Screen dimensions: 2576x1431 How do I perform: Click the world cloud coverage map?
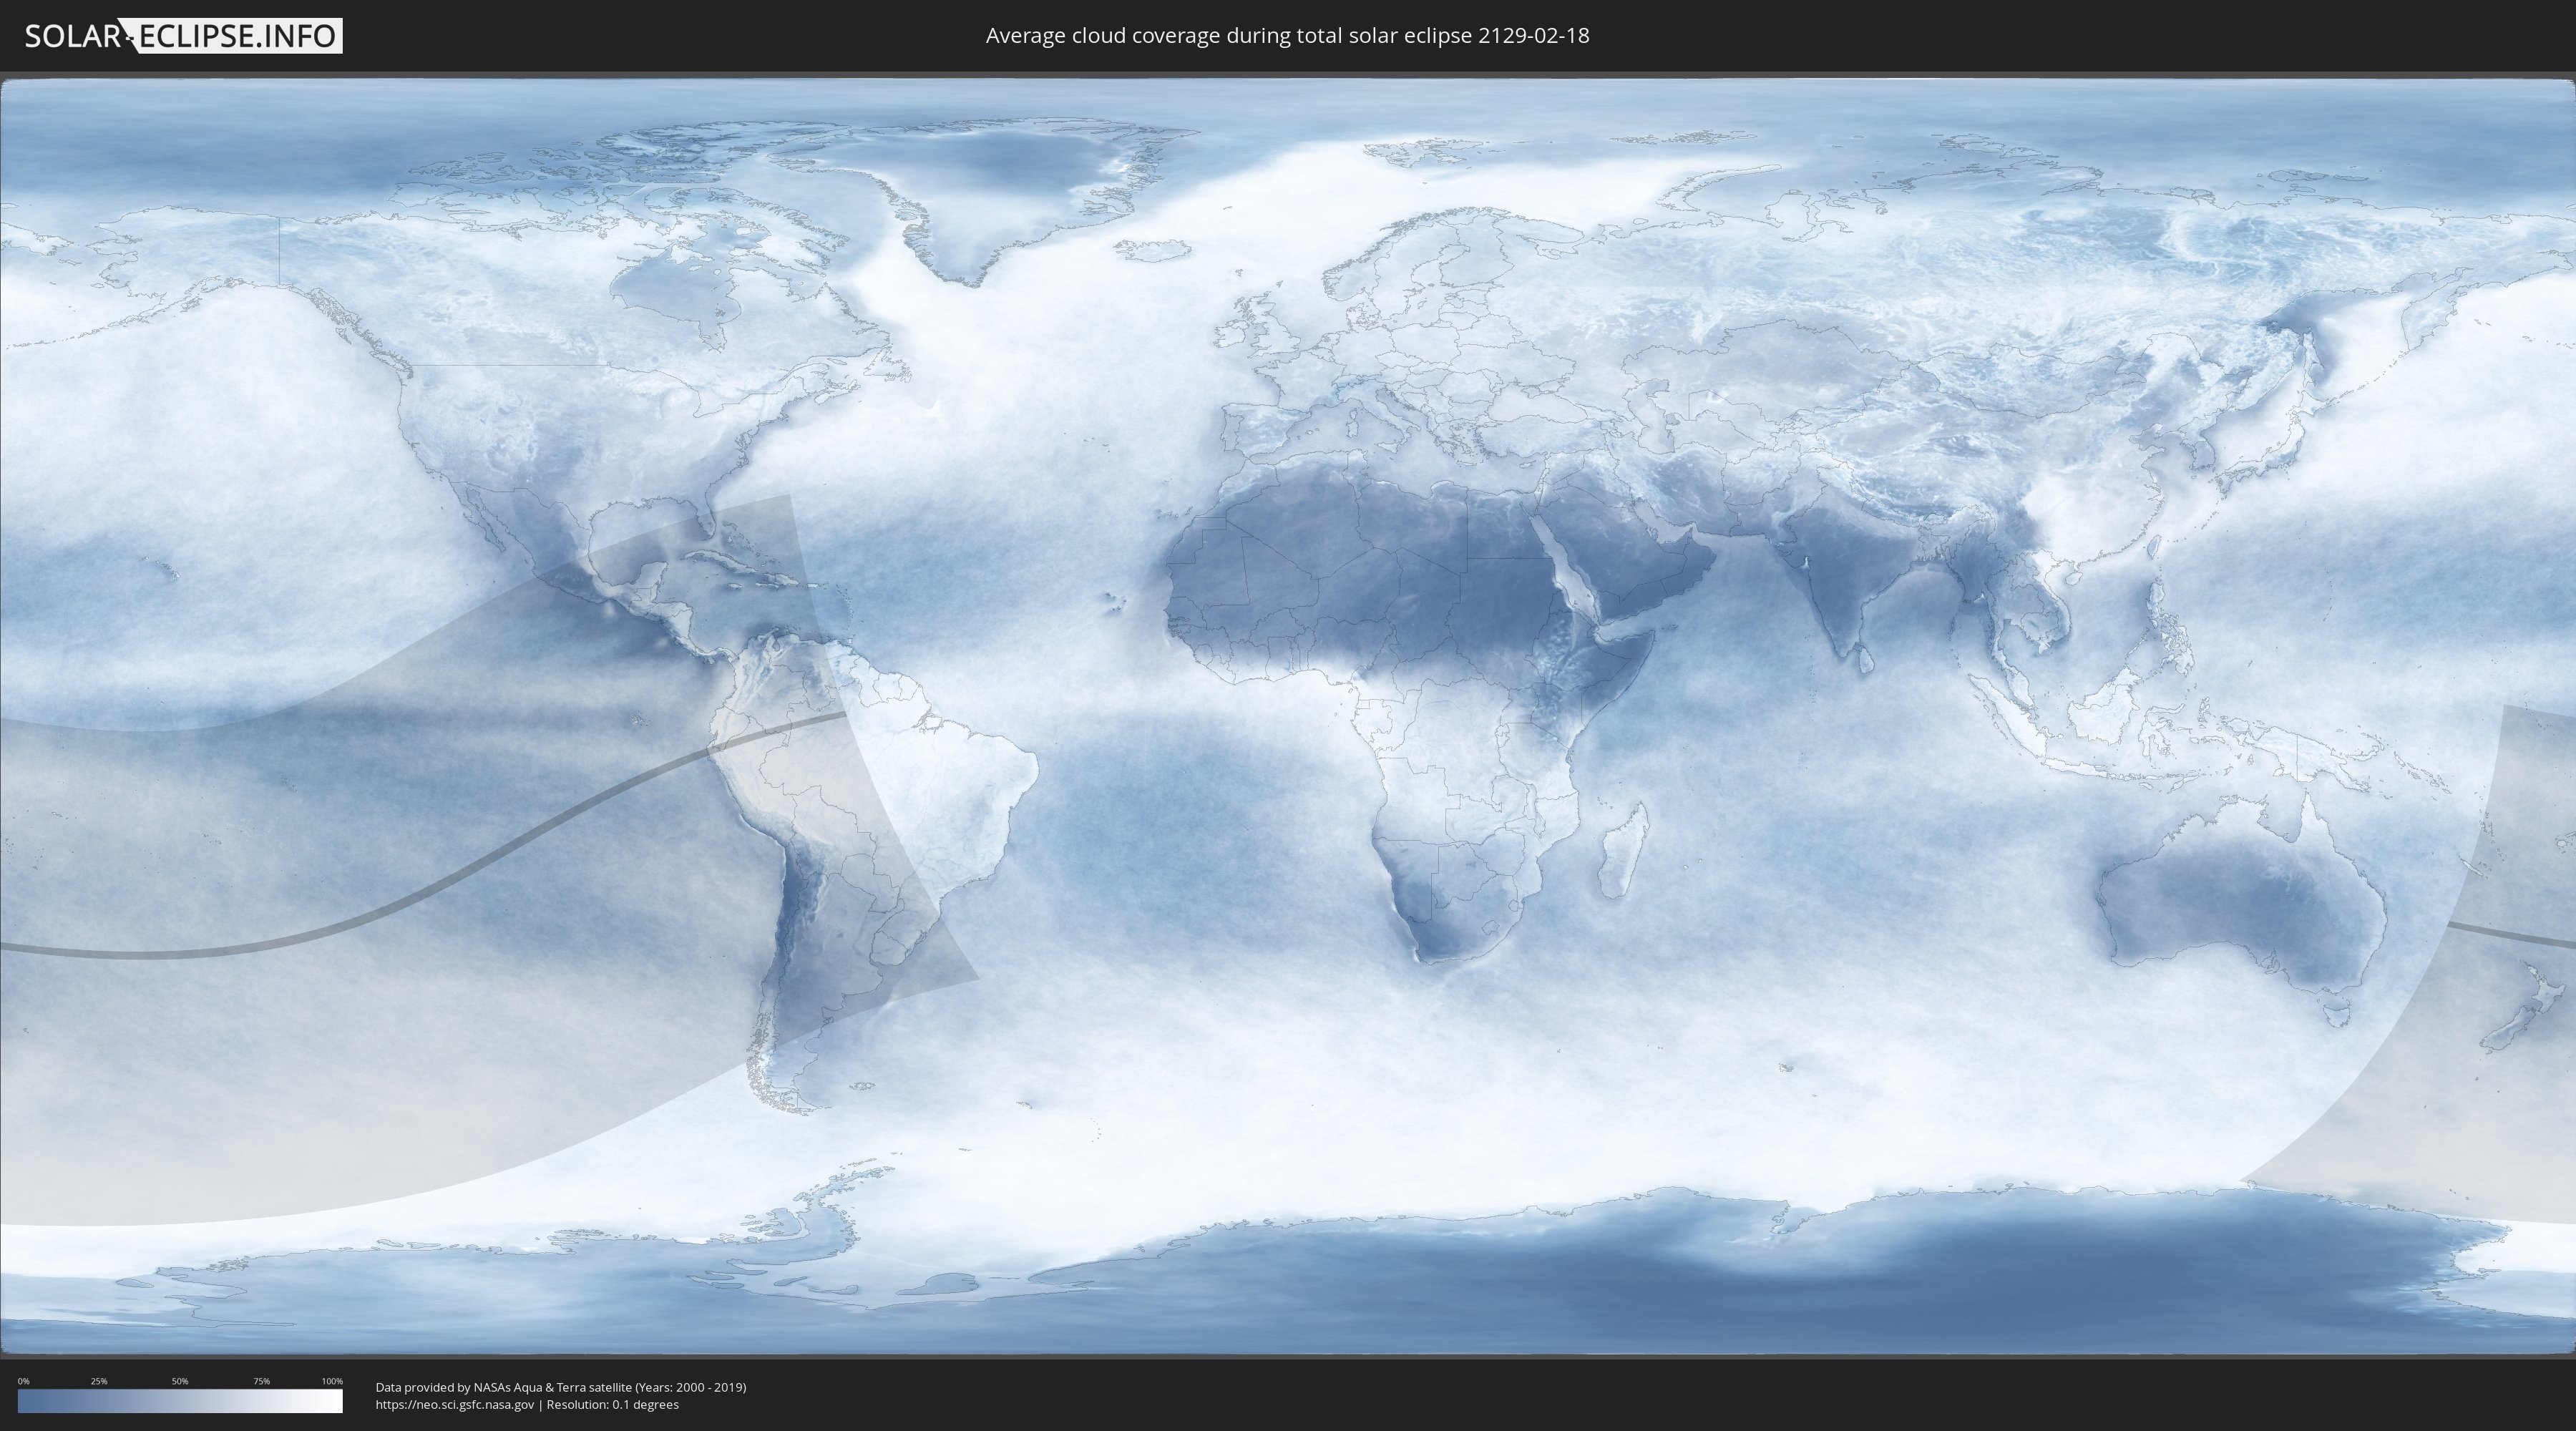[1288, 716]
